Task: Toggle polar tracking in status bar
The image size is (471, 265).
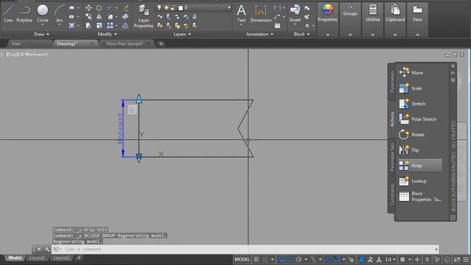Action: 299,259
